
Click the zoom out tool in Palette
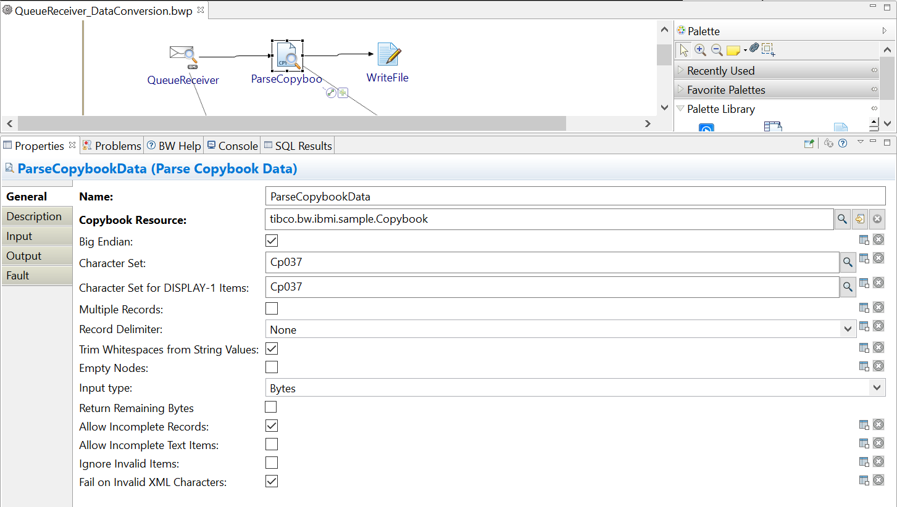[717, 50]
